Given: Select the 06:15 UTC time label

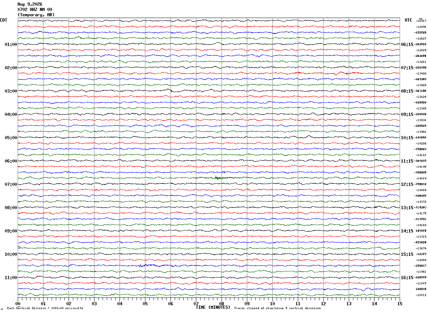Looking at the screenshot, I should point(407,45).
